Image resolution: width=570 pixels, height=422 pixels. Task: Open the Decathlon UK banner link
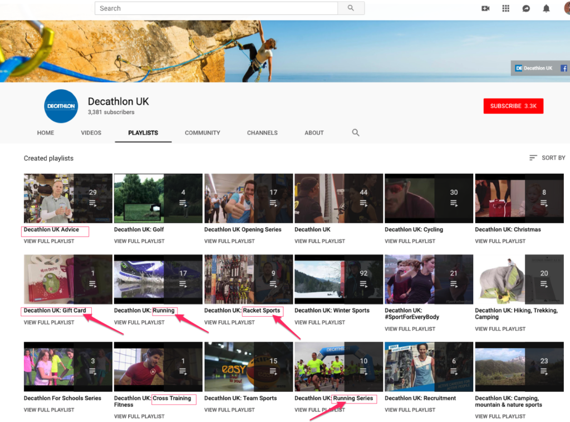534,68
